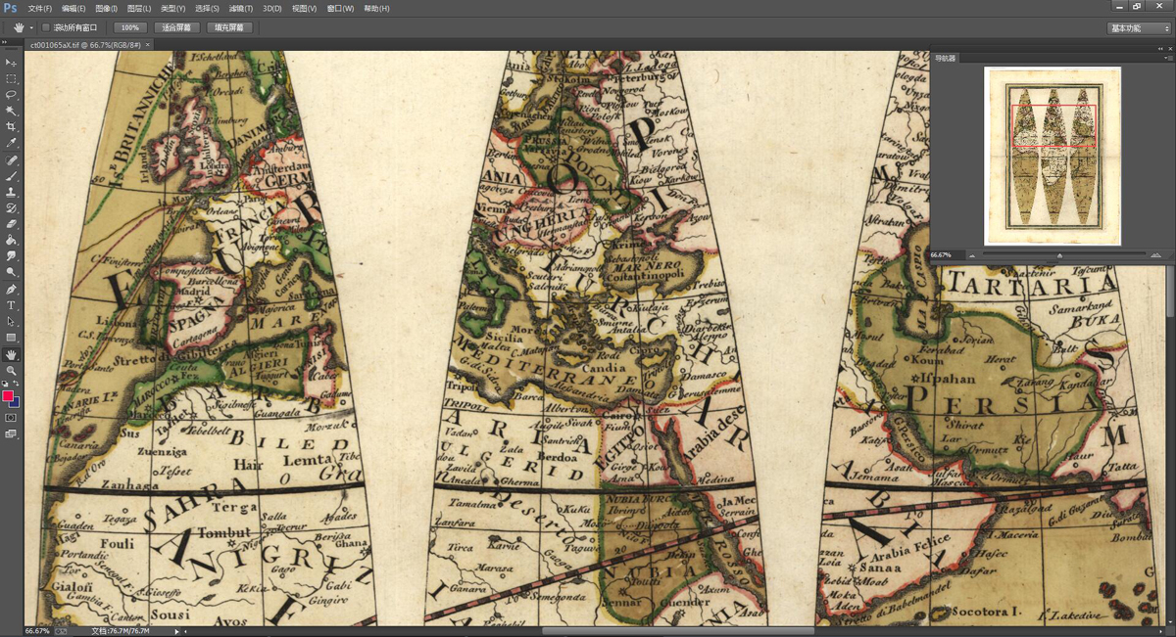Select the Crop tool
The image size is (1176, 637).
point(11,127)
